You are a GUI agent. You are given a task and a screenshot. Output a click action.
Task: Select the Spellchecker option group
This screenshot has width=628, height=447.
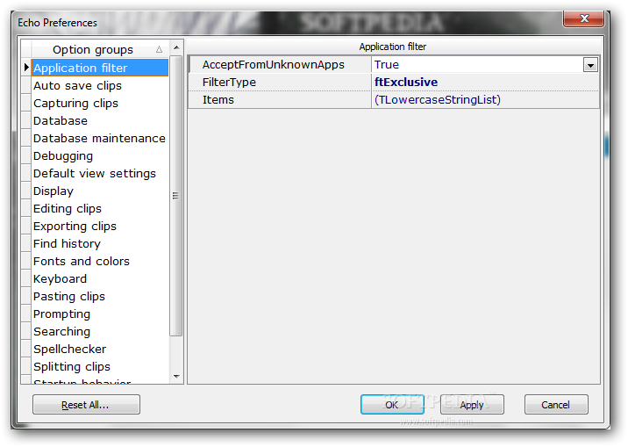tap(100, 350)
